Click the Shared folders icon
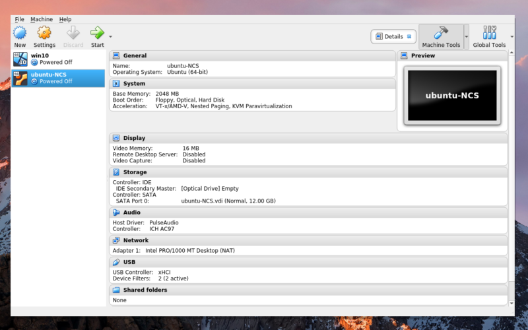The image size is (528, 330). [116, 290]
